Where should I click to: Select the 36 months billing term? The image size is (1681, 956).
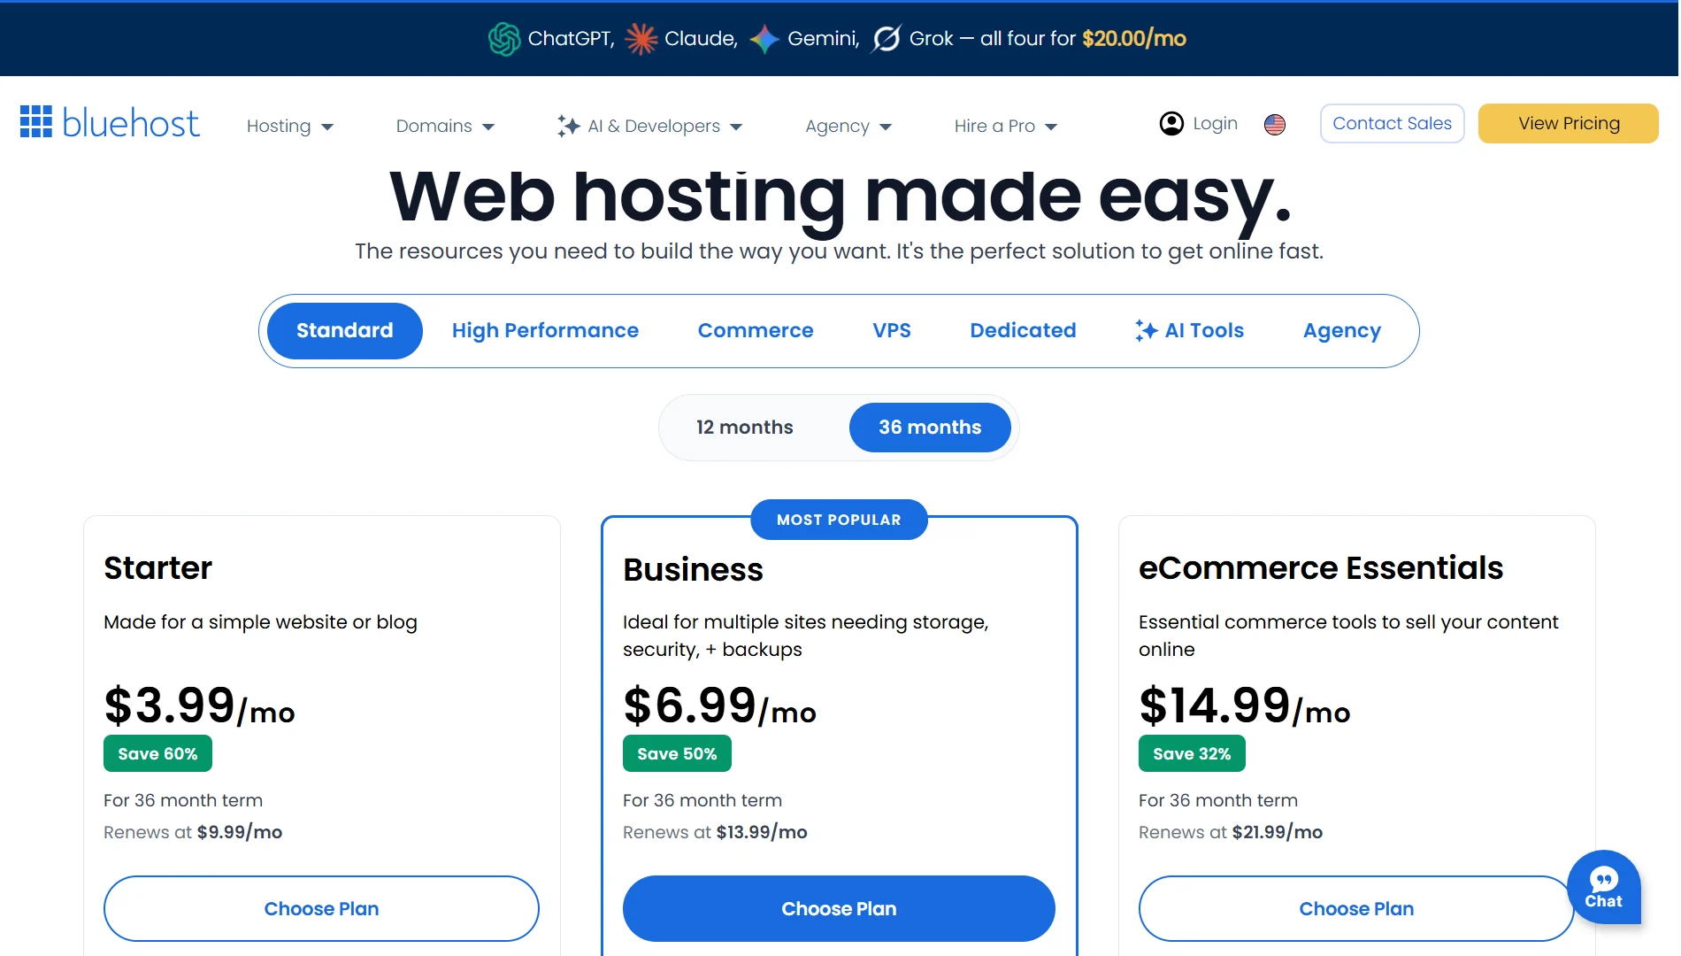click(x=930, y=428)
